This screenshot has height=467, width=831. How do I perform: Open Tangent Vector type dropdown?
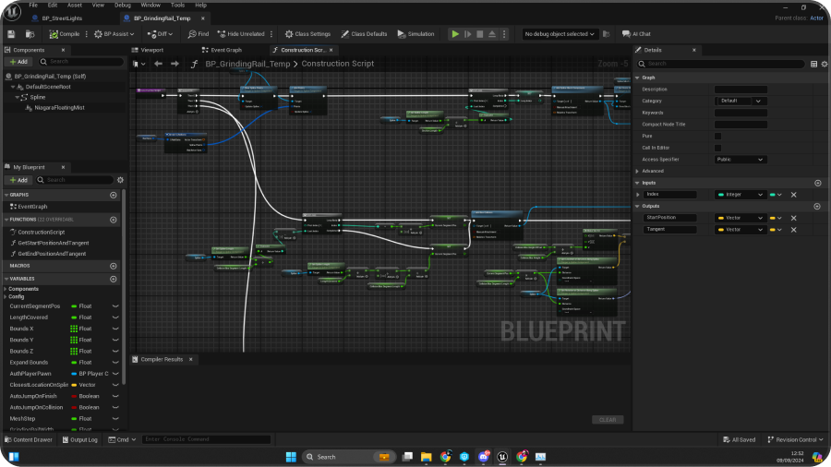pos(741,230)
